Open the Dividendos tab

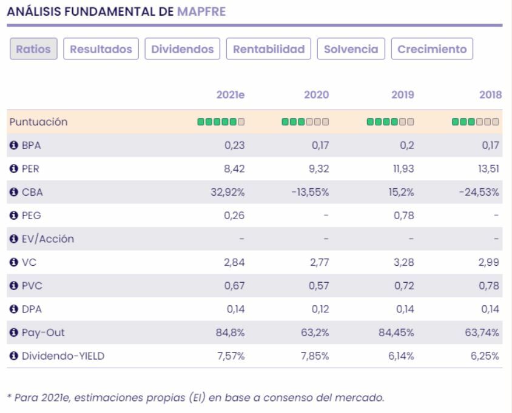pyautogui.click(x=183, y=49)
